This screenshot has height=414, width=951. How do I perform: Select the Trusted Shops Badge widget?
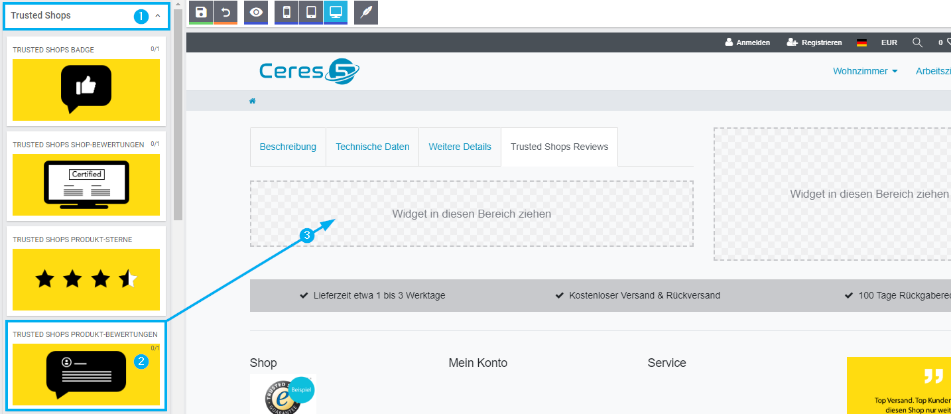(86, 81)
